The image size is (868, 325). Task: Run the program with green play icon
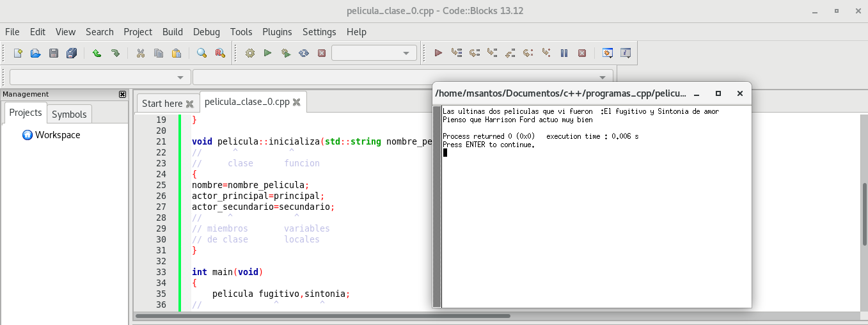(267, 53)
